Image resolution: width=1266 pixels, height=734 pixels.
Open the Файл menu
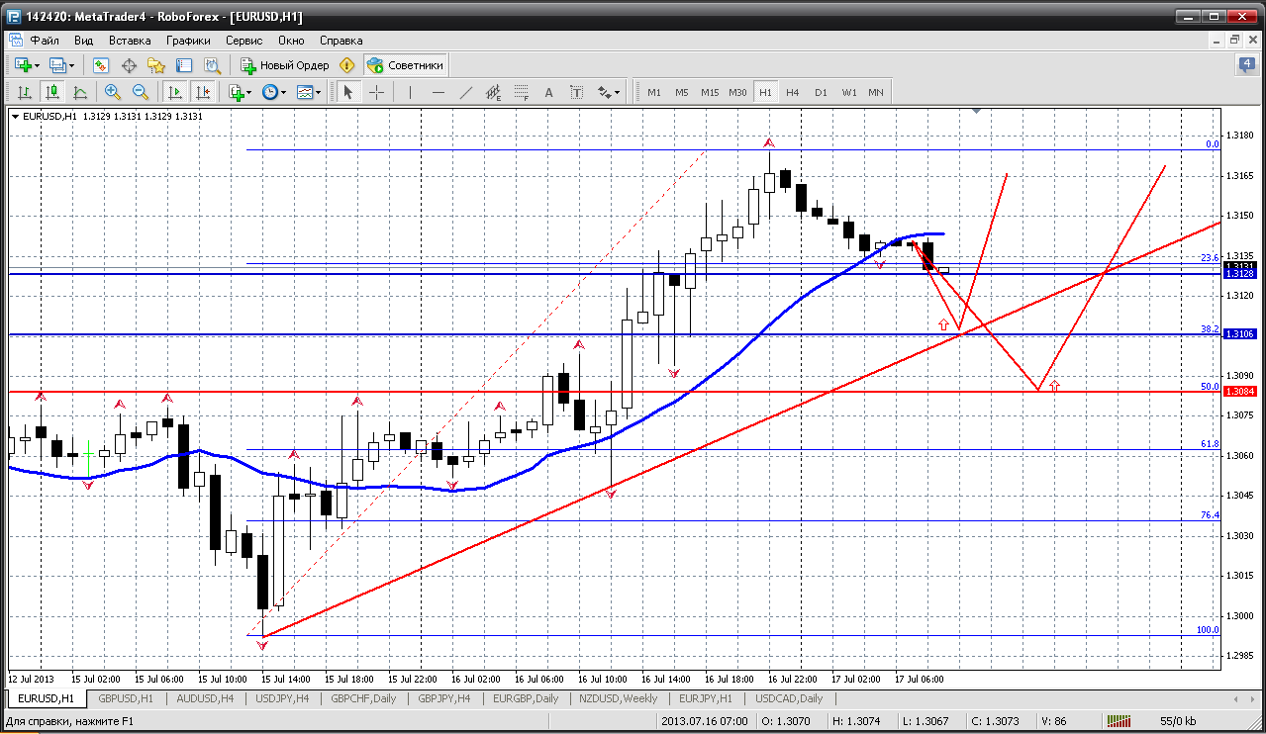pyautogui.click(x=45, y=41)
